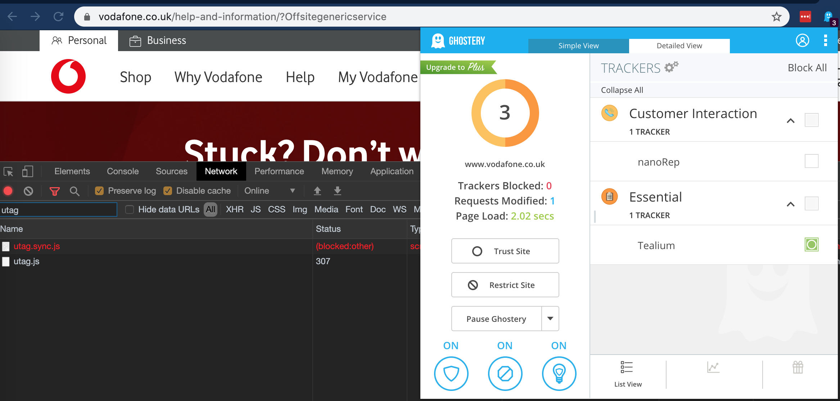Enable Hide data URLs checkbox
This screenshot has height=401, width=840.
(x=130, y=209)
